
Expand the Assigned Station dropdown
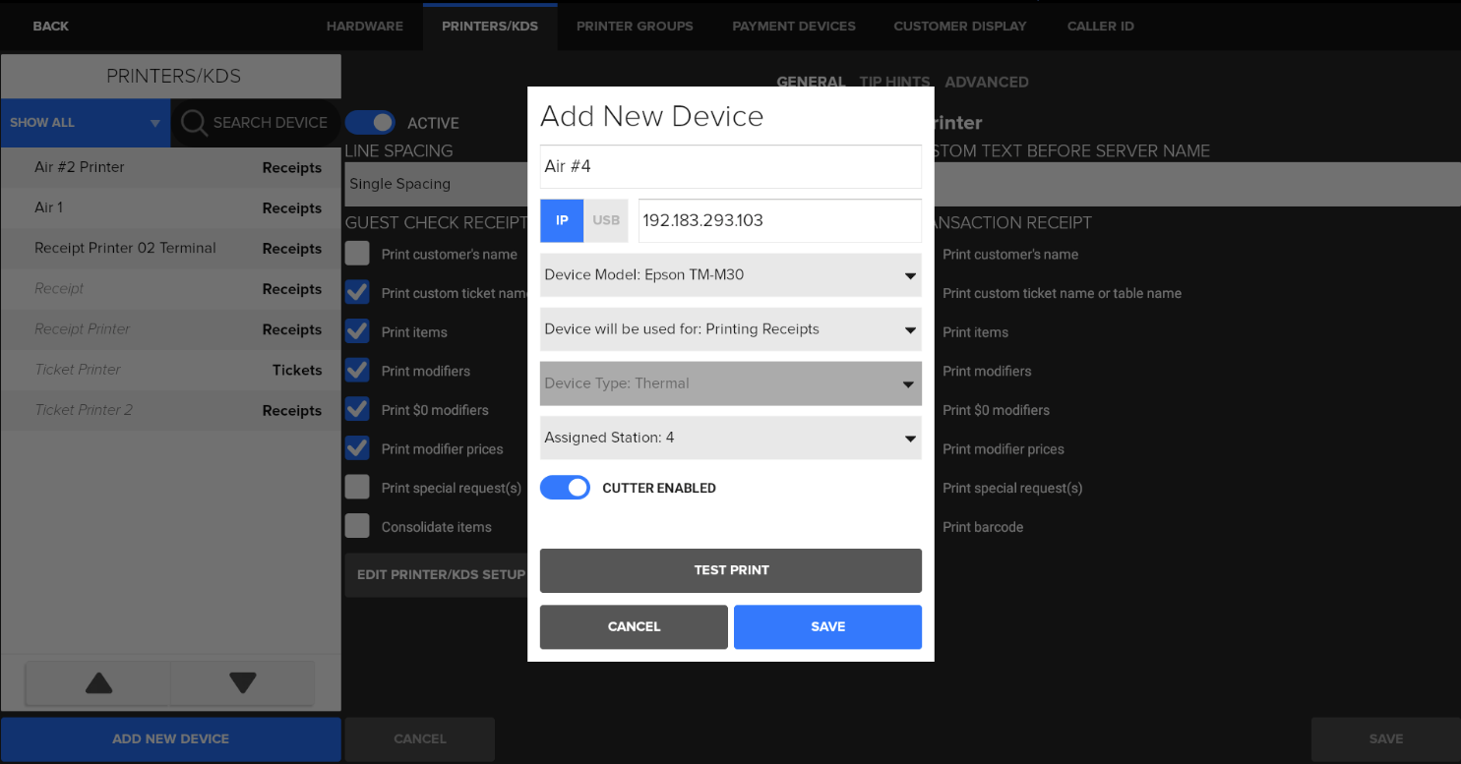coord(730,438)
